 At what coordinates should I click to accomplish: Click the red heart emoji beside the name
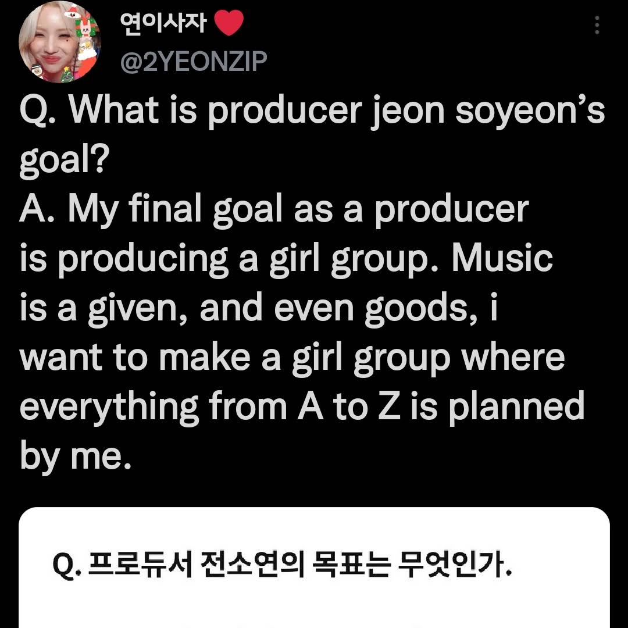229,24
